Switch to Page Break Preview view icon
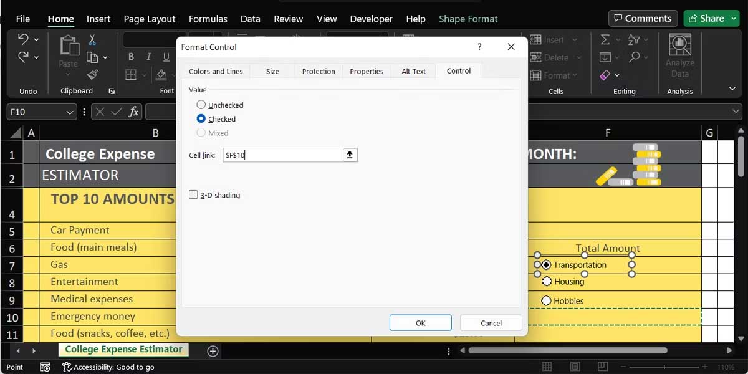748x374 pixels. 602,367
